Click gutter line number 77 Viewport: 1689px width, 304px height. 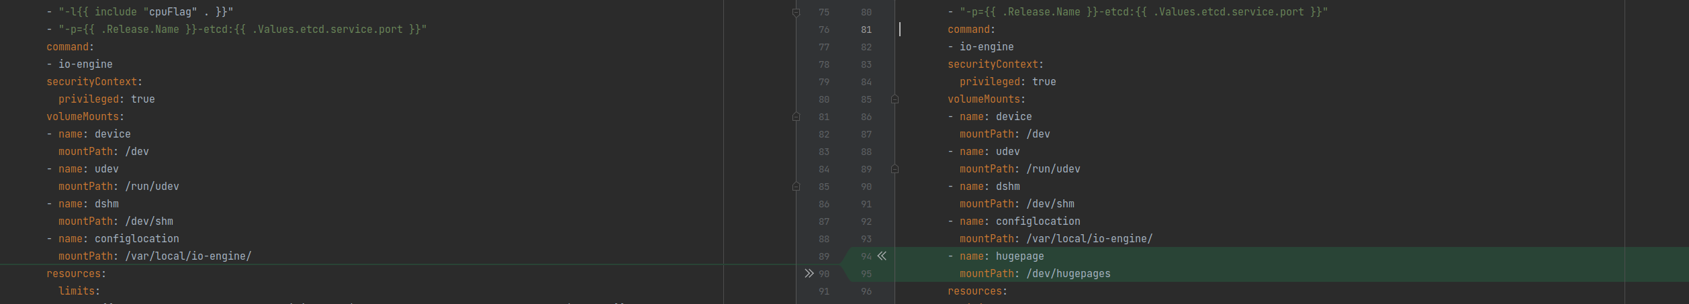point(824,47)
